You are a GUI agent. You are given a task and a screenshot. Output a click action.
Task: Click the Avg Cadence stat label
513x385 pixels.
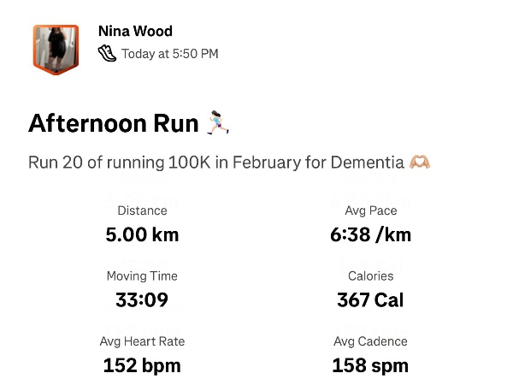[x=370, y=341]
